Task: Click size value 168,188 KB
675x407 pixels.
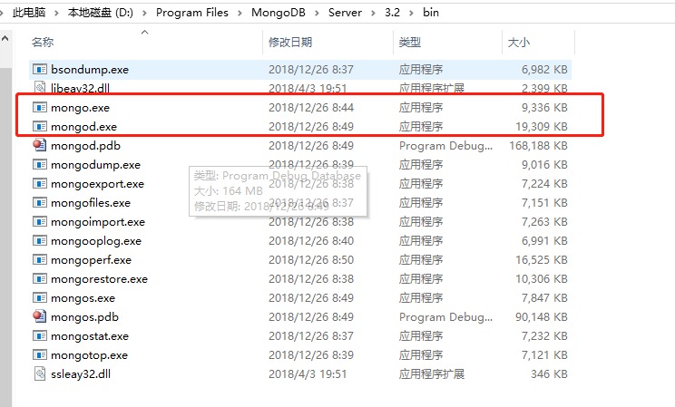Action: point(538,145)
